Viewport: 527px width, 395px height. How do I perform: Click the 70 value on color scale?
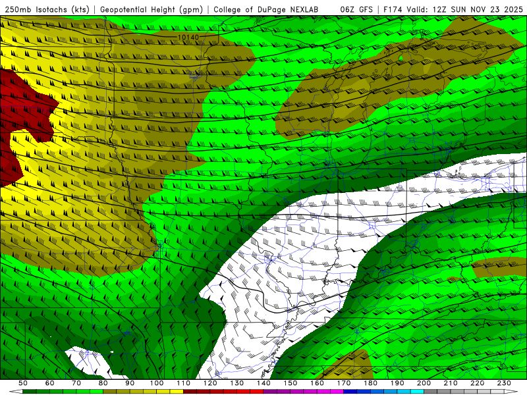(x=76, y=383)
